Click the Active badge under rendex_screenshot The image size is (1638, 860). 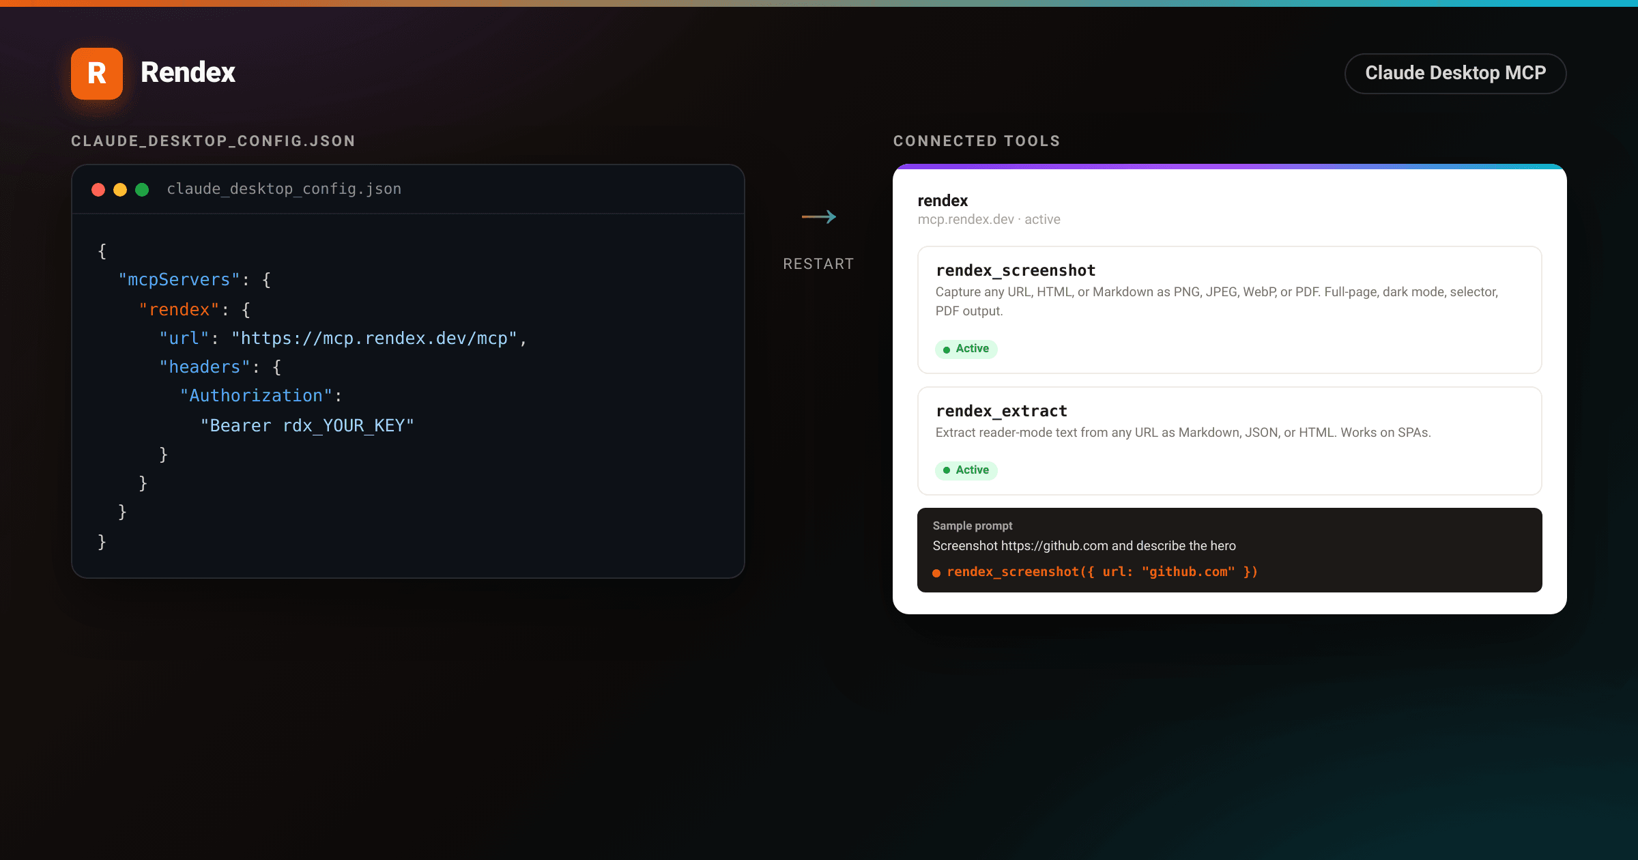click(x=966, y=349)
